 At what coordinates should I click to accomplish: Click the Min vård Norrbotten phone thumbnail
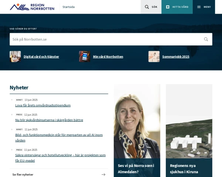coord(84,56)
